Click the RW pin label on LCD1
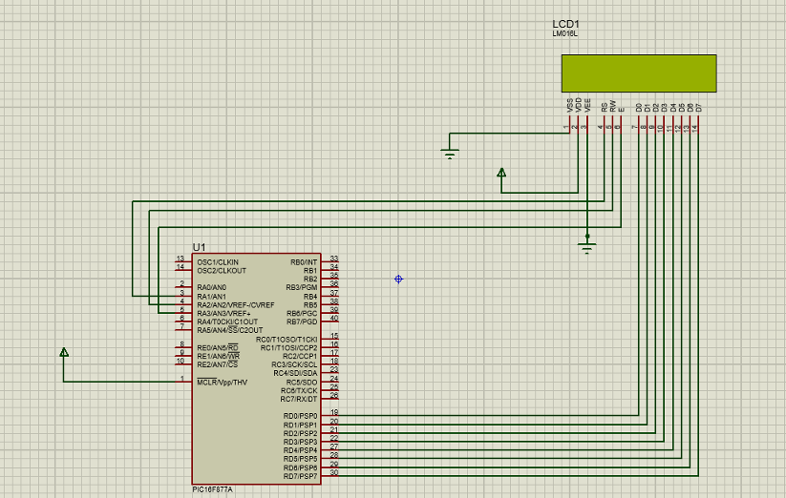 (612, 107)
